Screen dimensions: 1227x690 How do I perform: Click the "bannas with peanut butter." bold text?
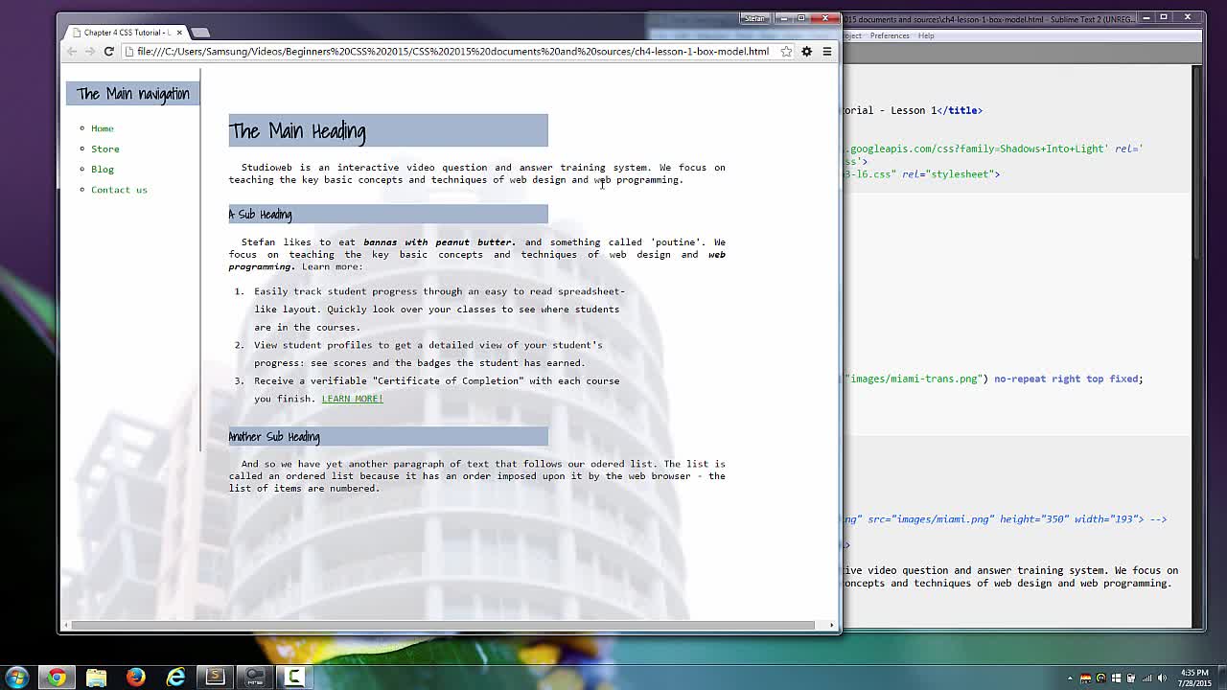point(439,242)
